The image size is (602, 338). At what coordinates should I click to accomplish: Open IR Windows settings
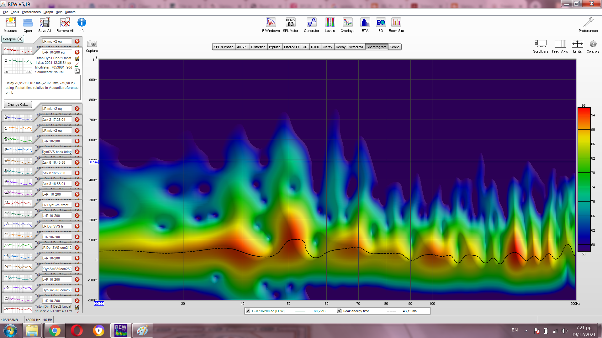point(271,25)
